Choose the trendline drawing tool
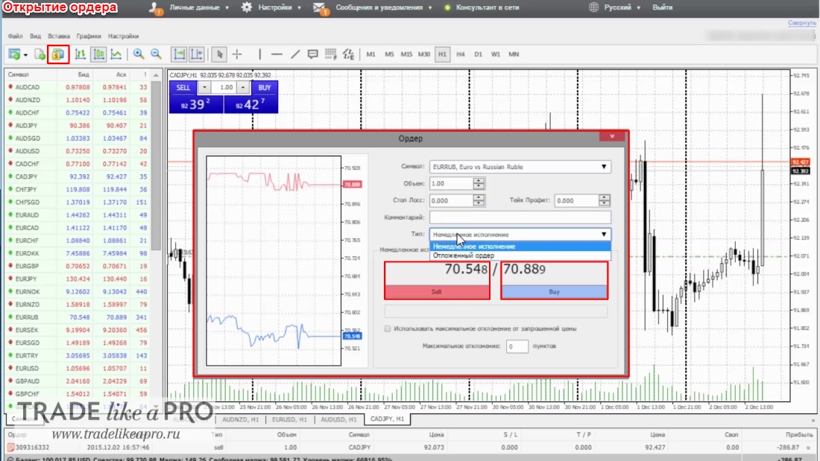The height and width of the screenshot is (461, 820). coord(295,54)
